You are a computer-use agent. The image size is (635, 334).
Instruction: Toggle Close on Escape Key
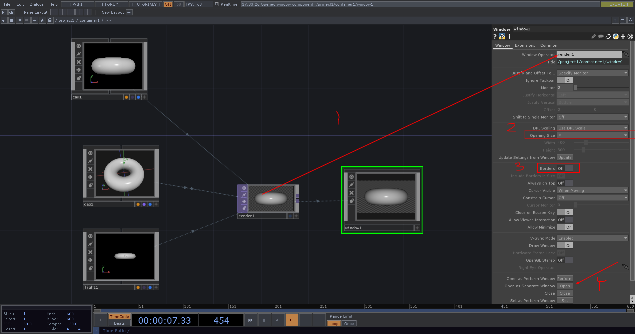click(565, 212)
